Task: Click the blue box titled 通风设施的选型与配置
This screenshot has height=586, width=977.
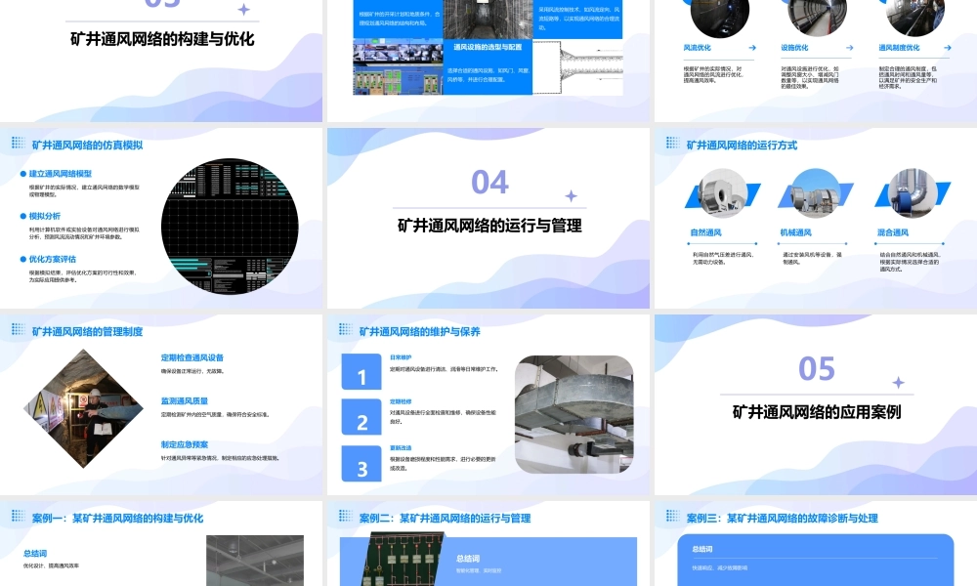Action: [x=488, y=66]
